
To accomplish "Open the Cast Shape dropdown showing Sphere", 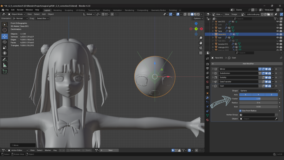I will click(258, 91).
